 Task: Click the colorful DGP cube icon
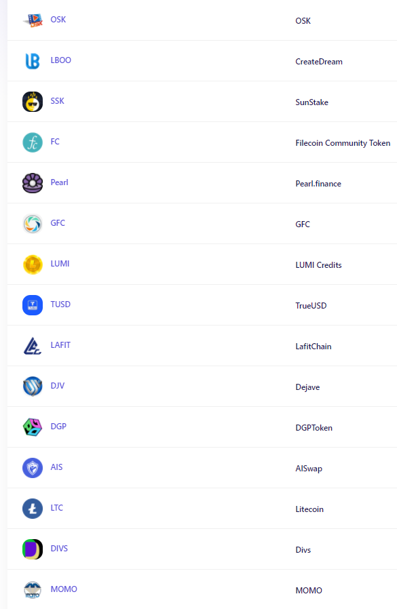(33, 427)
